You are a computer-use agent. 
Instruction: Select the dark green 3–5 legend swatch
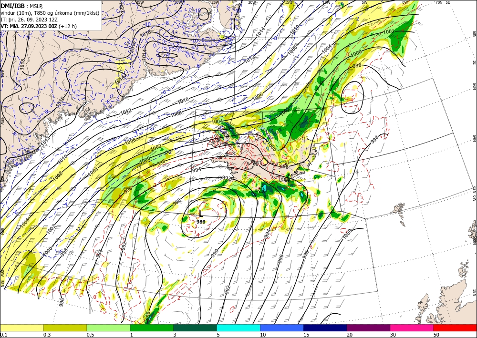click(x=195, y=328)
